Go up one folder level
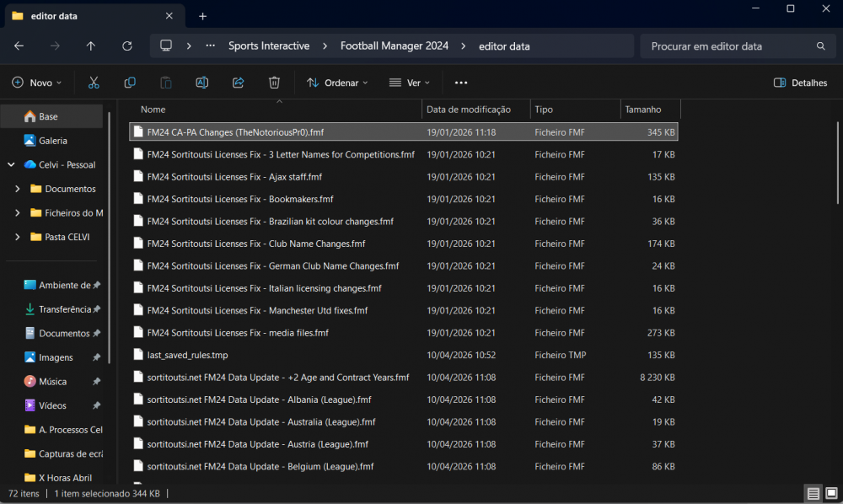 tap(91, 46)
